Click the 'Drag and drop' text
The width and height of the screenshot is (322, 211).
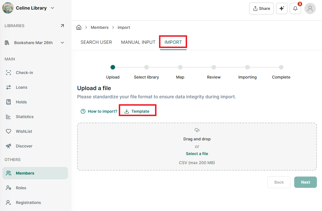(x=197, y=139)
